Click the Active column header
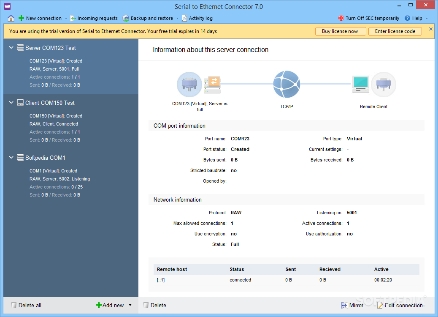This screenshot has width=438, height=317. (381, 269)
